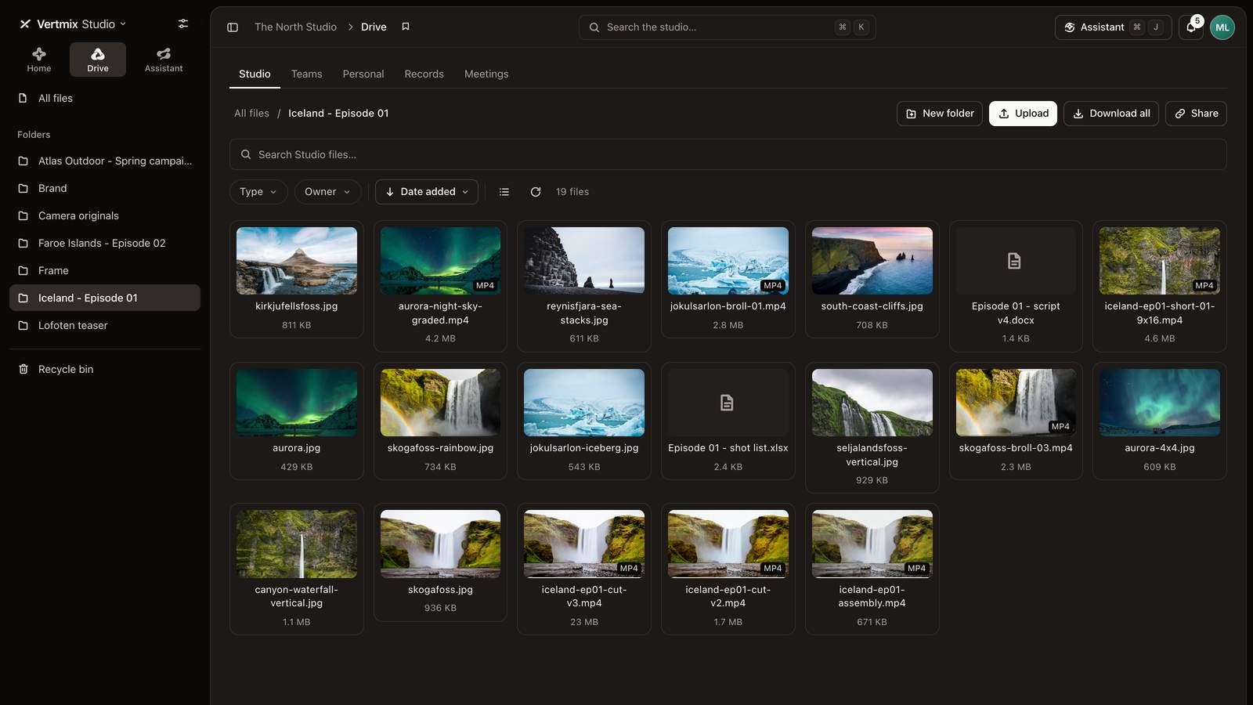
Task: Focus the Search the studio box
Action: [728, 27]
